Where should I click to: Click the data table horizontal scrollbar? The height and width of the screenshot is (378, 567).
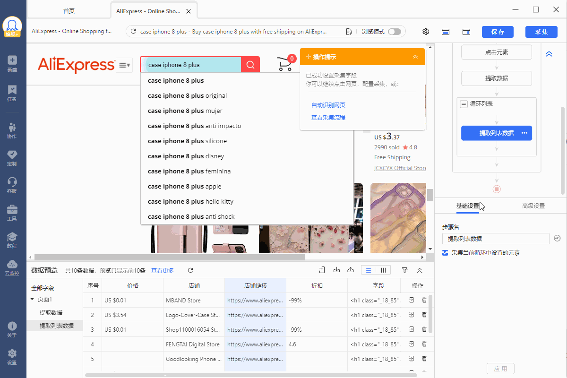[251, 375]
